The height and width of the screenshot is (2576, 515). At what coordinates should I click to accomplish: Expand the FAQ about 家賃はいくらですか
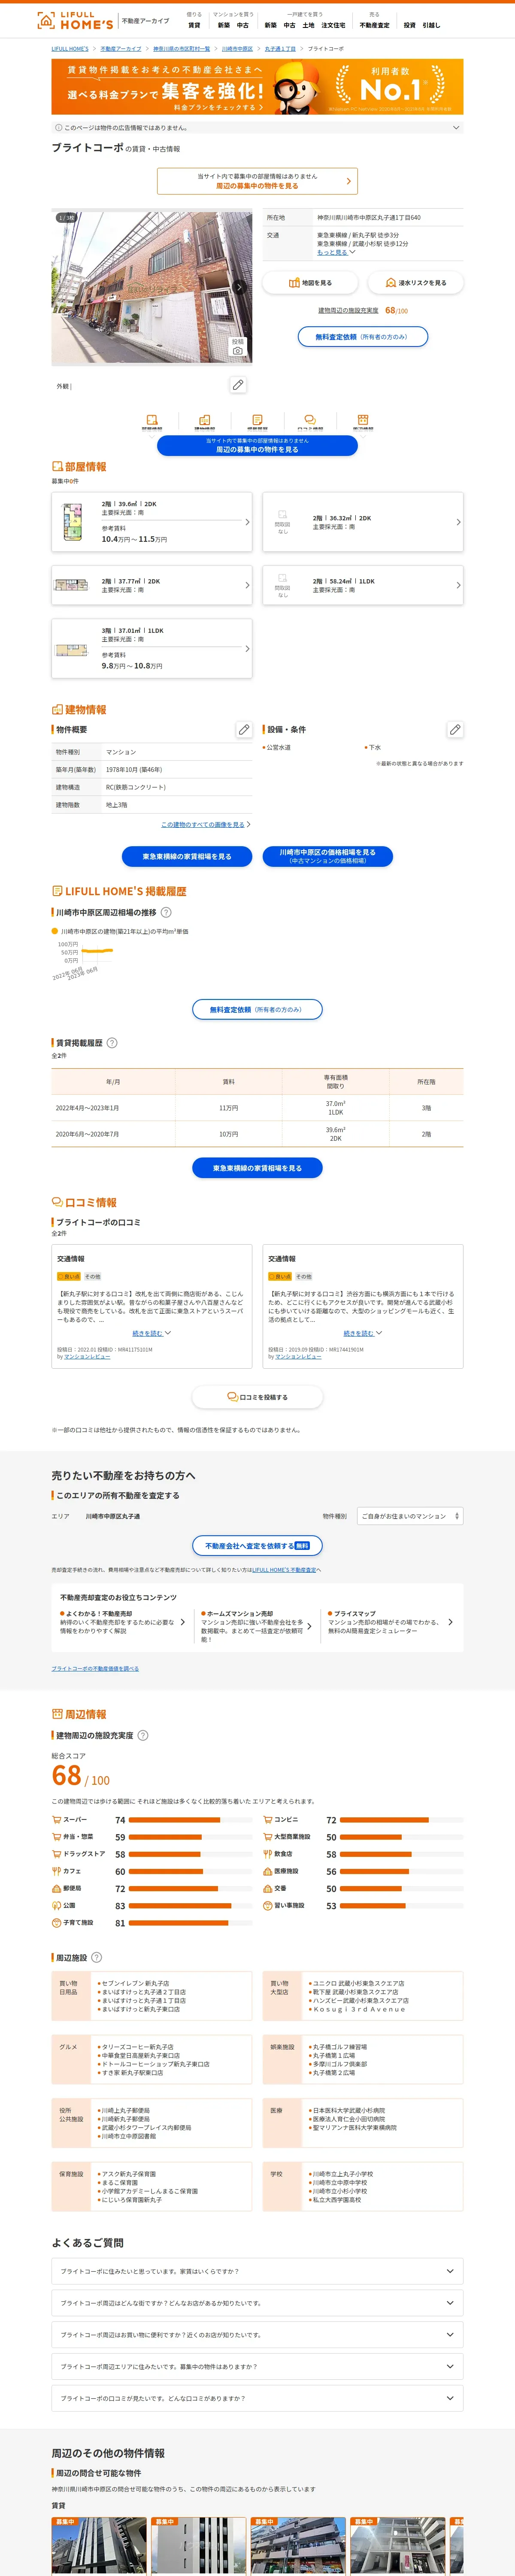tap(257, 2271)
